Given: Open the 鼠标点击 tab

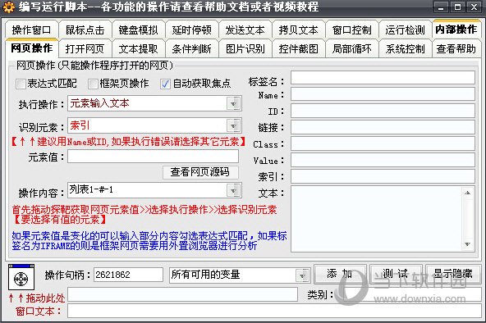Looking at the screenshot, I should click(x=85, y=30).
